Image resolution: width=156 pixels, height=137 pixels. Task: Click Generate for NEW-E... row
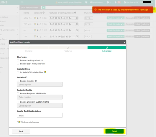129,18
